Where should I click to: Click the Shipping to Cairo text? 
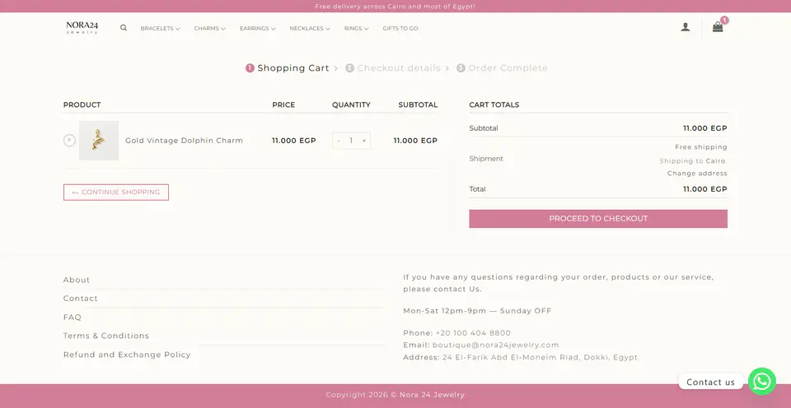[693, 161]
